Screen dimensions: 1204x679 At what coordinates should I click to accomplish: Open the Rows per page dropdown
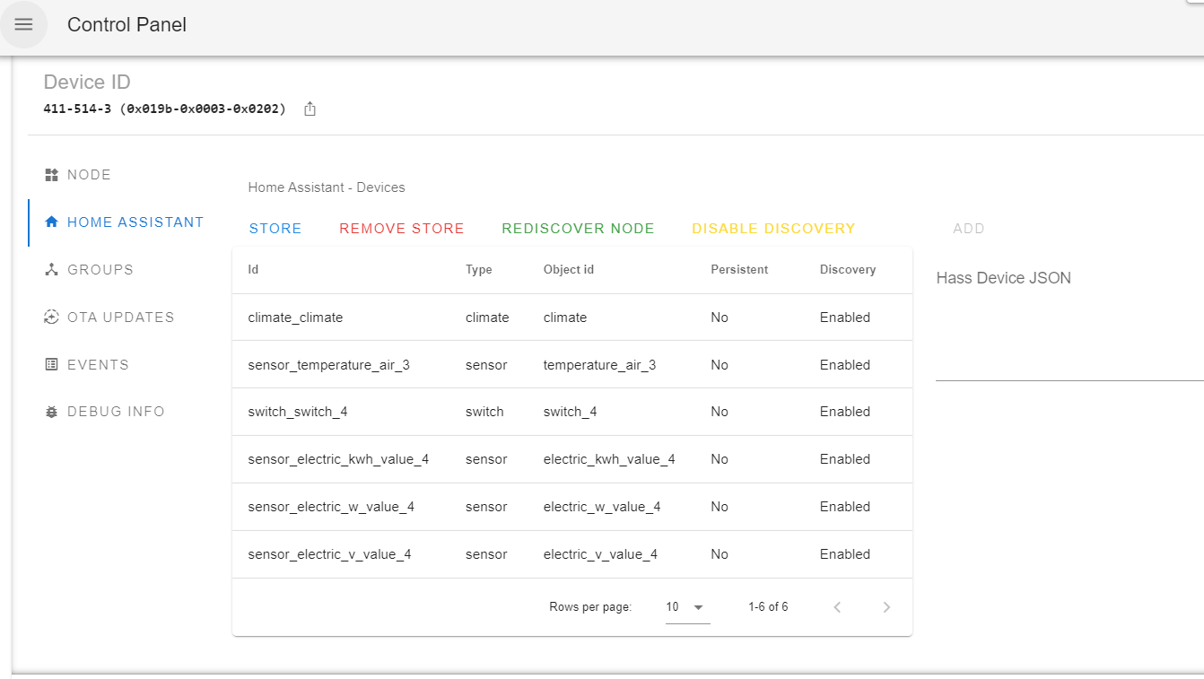tap(687, 607)
